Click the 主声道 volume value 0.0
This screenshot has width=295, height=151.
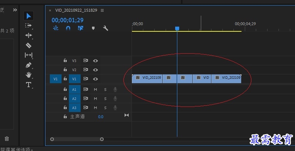(x=101, y=117)
